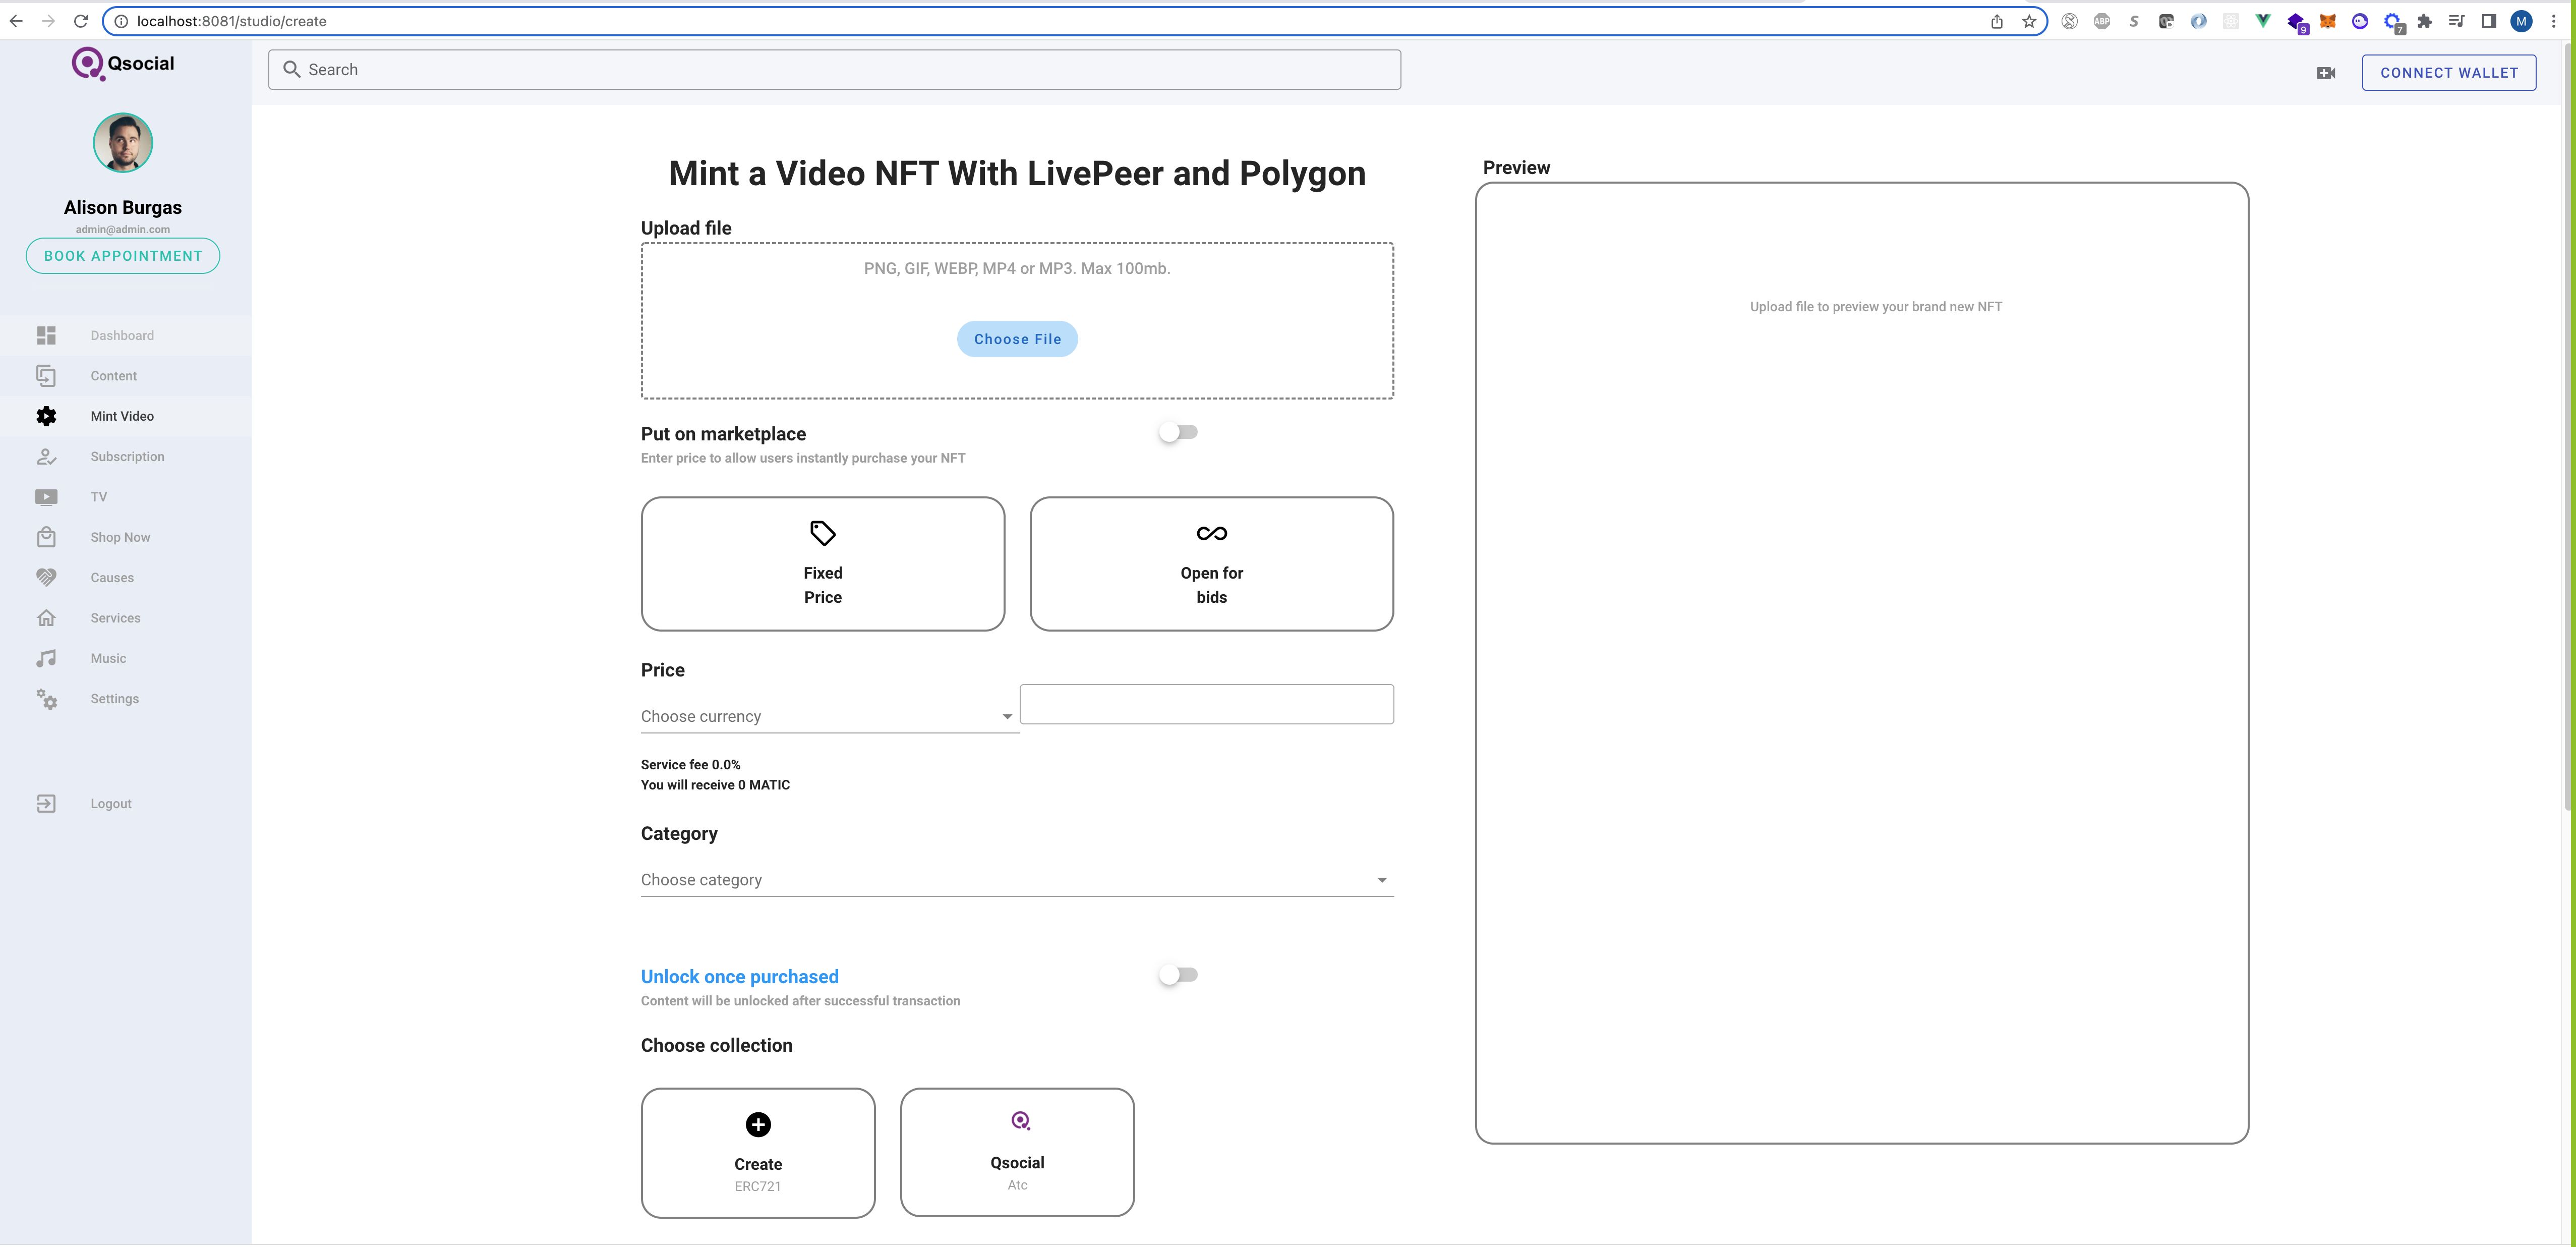The height and width of the screenshot is (1247, 2576).
Task: Click the site info icon in address bar
Action: pos(121,21)
